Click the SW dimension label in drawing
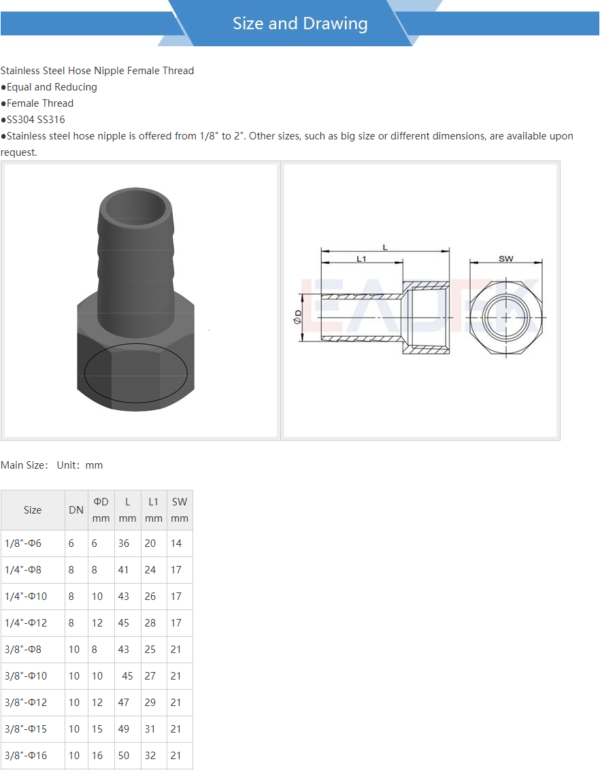Image resolution: width=600 pixels, height=770 pixels. 505,258
